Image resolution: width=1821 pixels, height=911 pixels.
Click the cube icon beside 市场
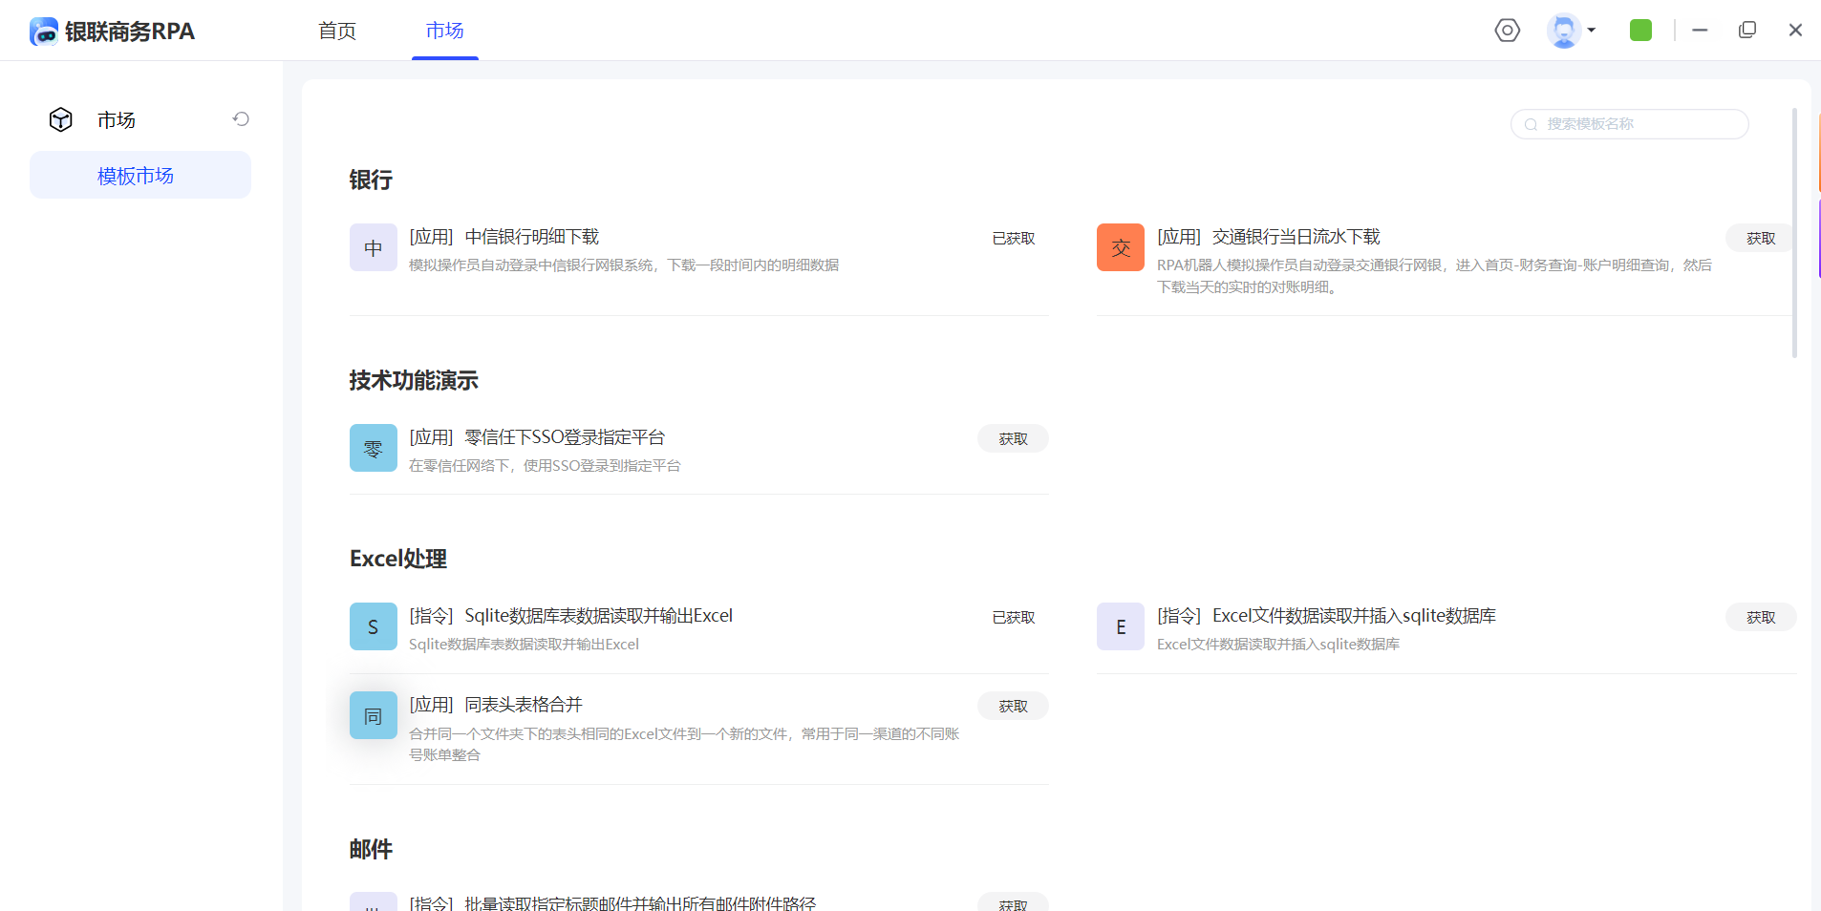click(x=61, y=119)
